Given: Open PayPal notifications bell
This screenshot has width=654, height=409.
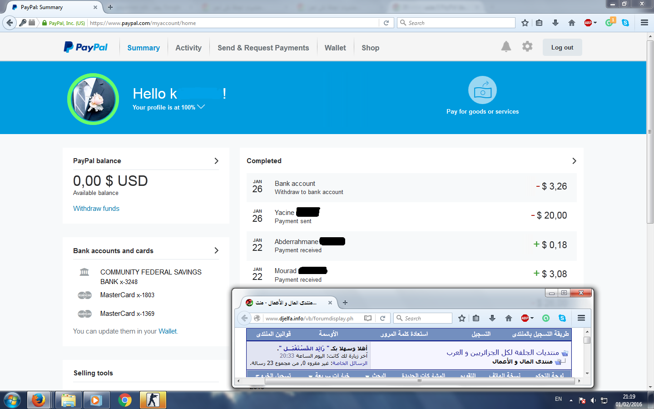Looking at the screenshot, I should (506, 46).
